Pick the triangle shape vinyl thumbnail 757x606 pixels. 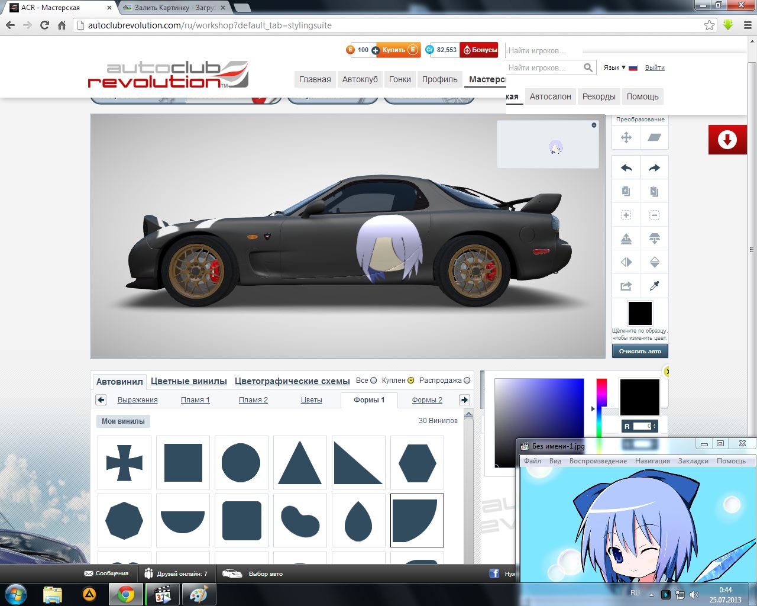(300, 463)
